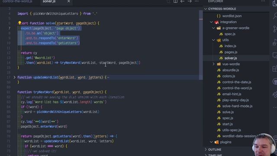This screenshot has height=156, width=277.
Task: Open email-hint.js file
Action: pos(232,94)
